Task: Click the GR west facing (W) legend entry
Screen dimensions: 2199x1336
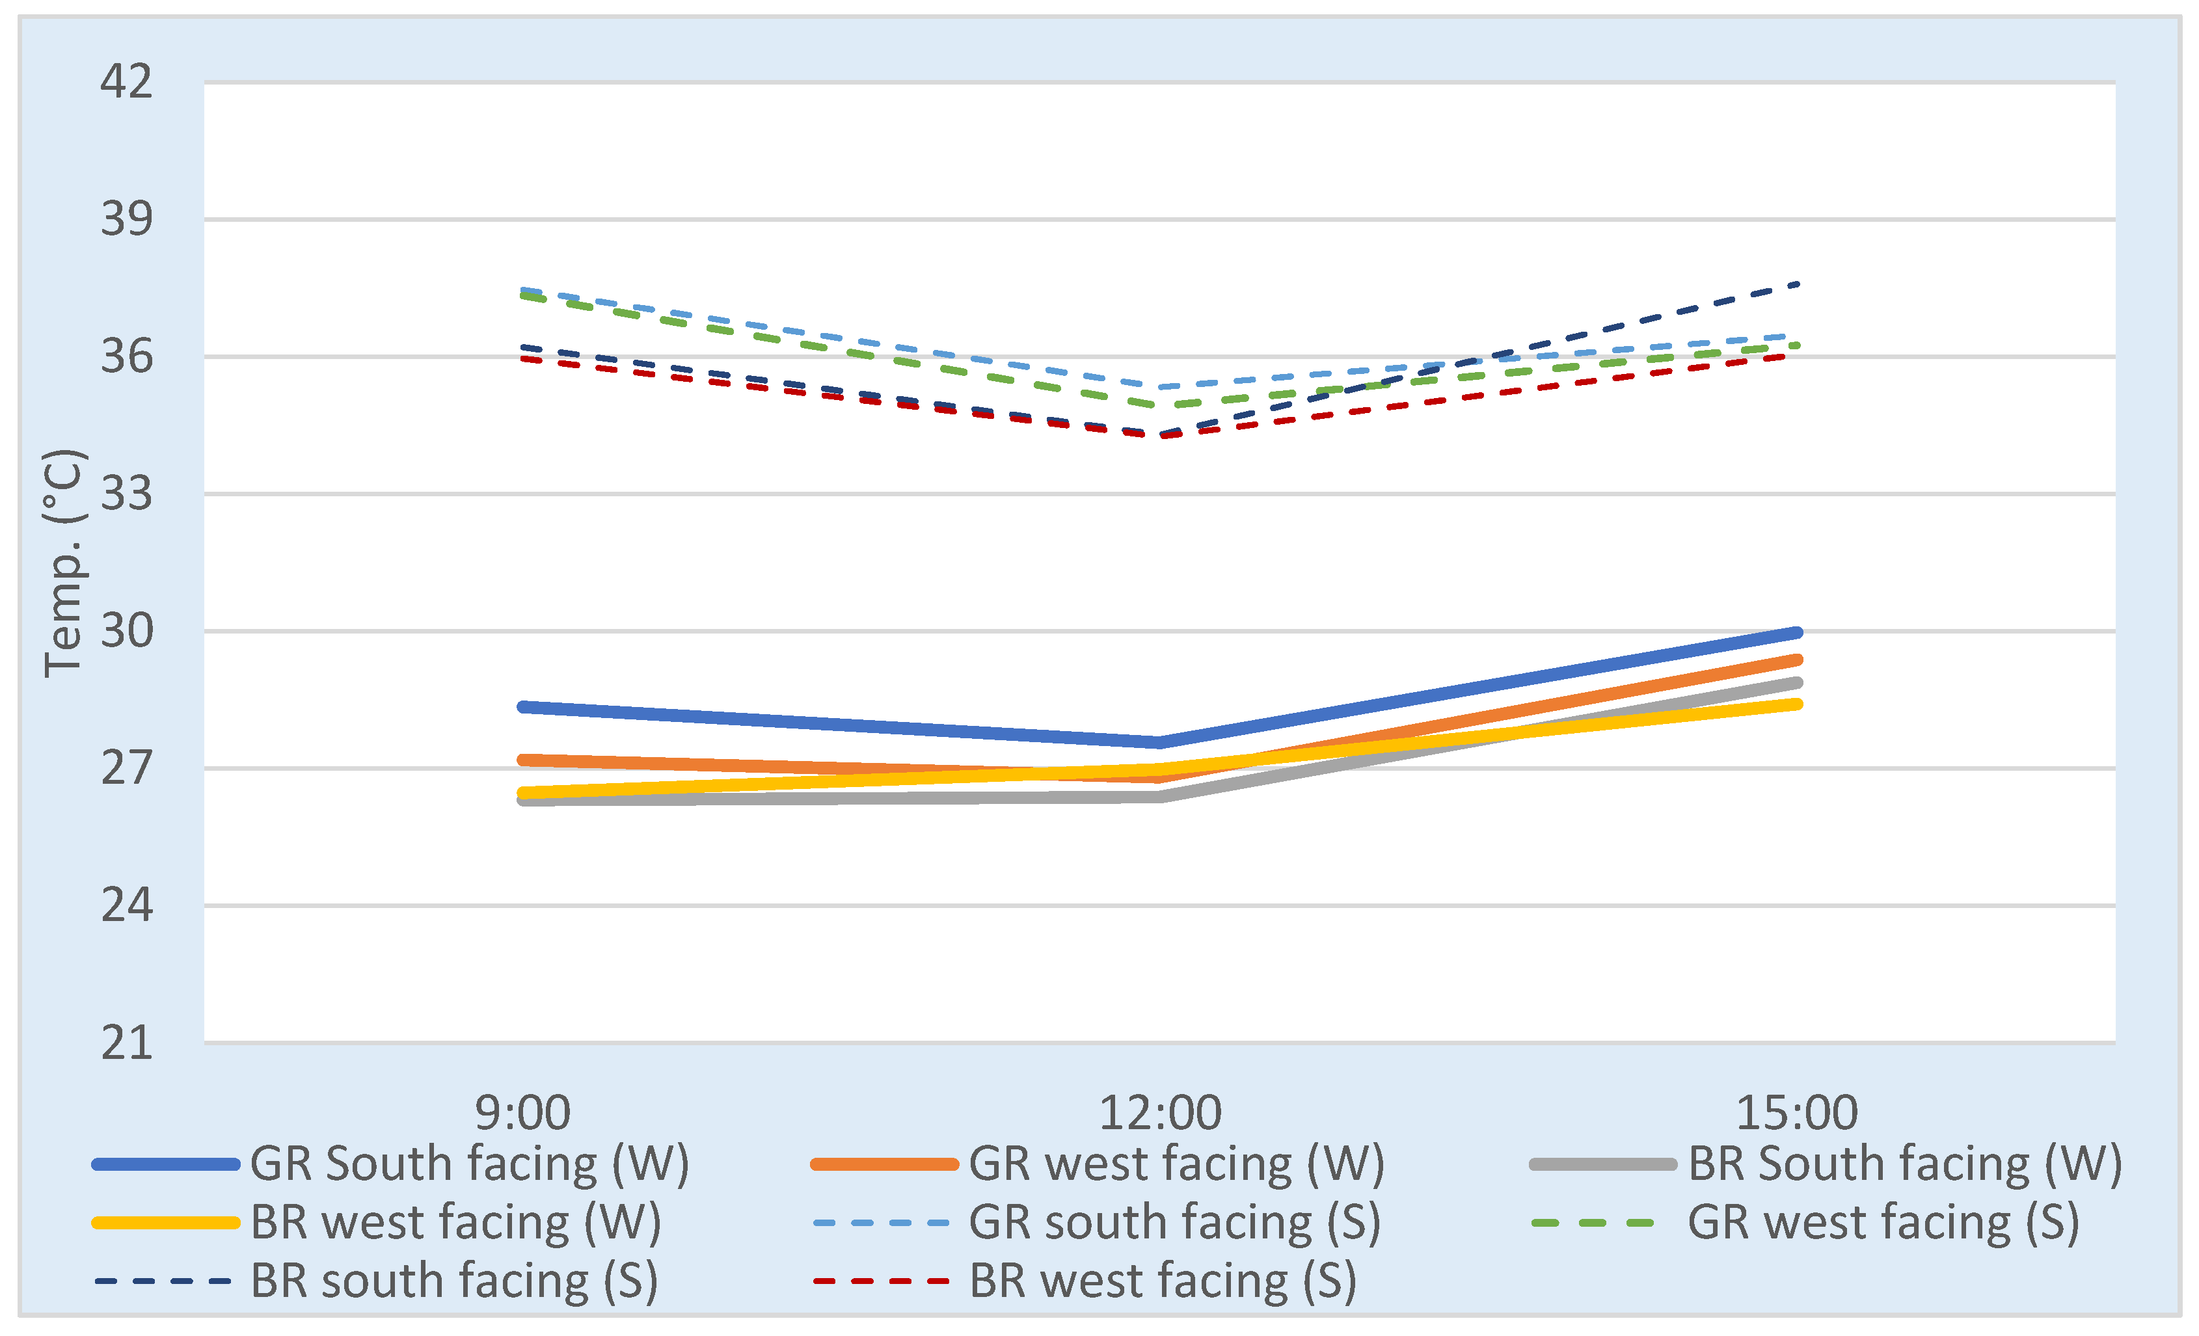Action: coord(1176,1164)
